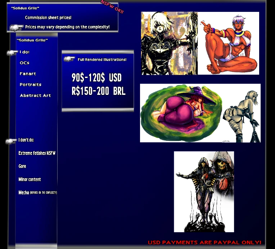Screen dimensions: 275x249
Task: Click the sidebar 'Solidus Grilo' title
Action: tap(32, 40)
